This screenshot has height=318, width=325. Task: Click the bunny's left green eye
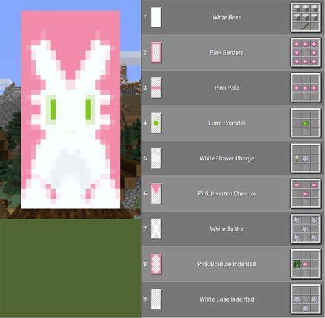tap(53, 110)
